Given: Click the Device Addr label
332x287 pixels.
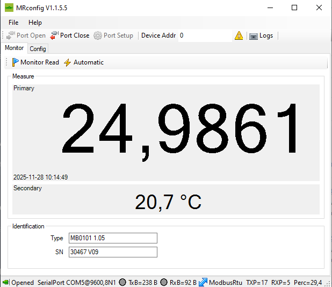Looking at the screenshot, I should [158, 35].
